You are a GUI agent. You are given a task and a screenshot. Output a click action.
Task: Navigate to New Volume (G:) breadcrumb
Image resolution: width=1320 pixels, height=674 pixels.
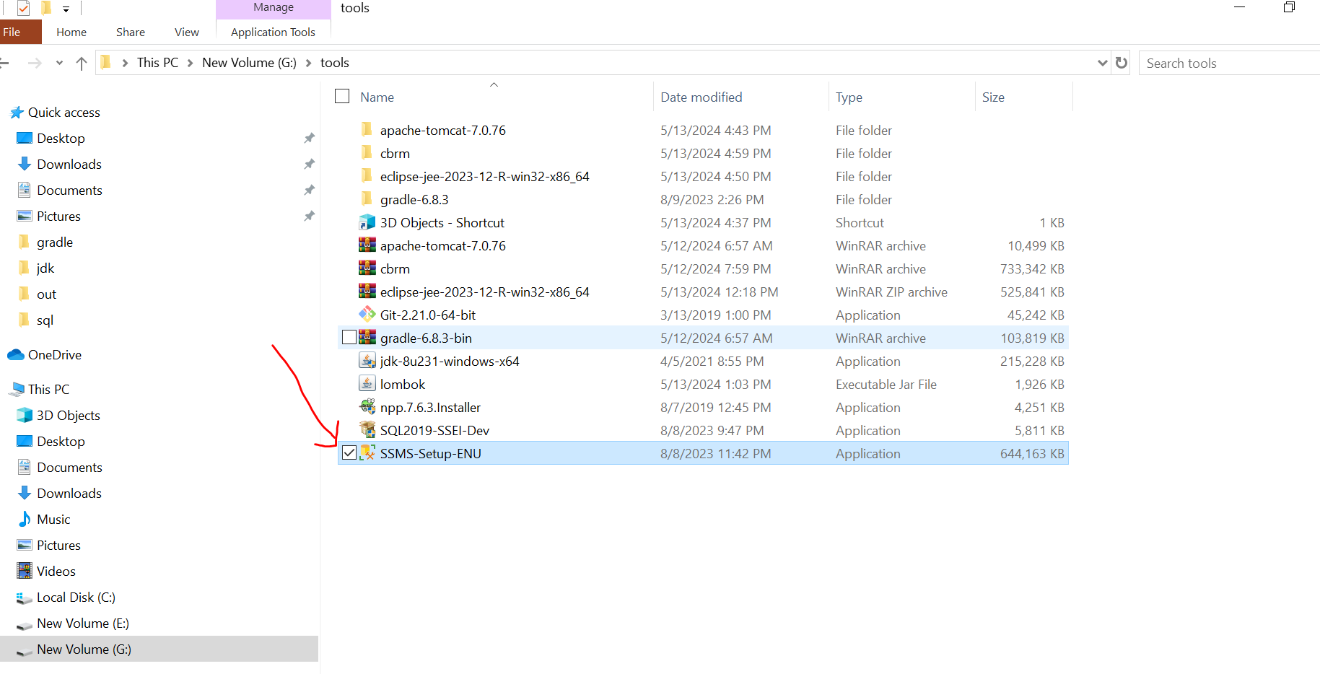coord(249,63)
